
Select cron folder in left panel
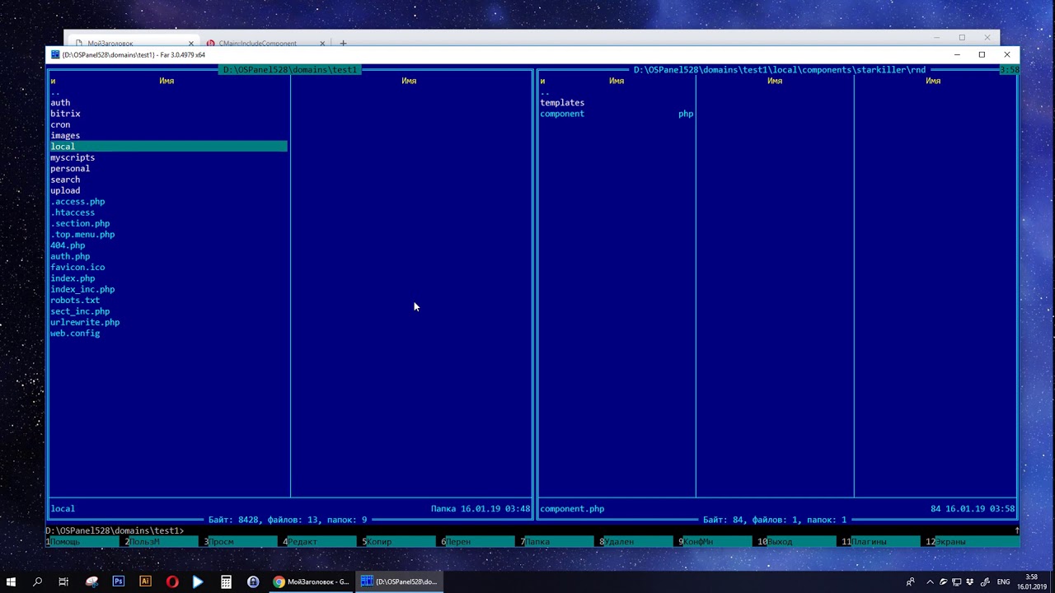coord(60,124)
